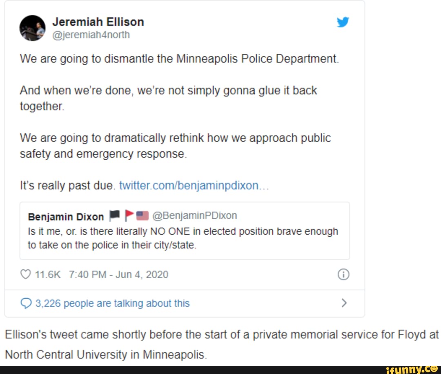Click the black flag emoji in Benjamin Dixon's name

click(x=115, y=216)
